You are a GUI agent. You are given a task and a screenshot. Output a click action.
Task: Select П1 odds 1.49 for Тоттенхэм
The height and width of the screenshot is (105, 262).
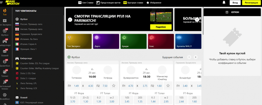(x=73, y=86)
